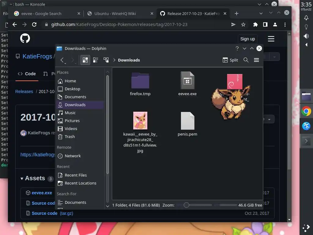313x235 pixels.
Task: Click the Downloads breadcrumb in Dolphin
Action: tap(129, 60)
